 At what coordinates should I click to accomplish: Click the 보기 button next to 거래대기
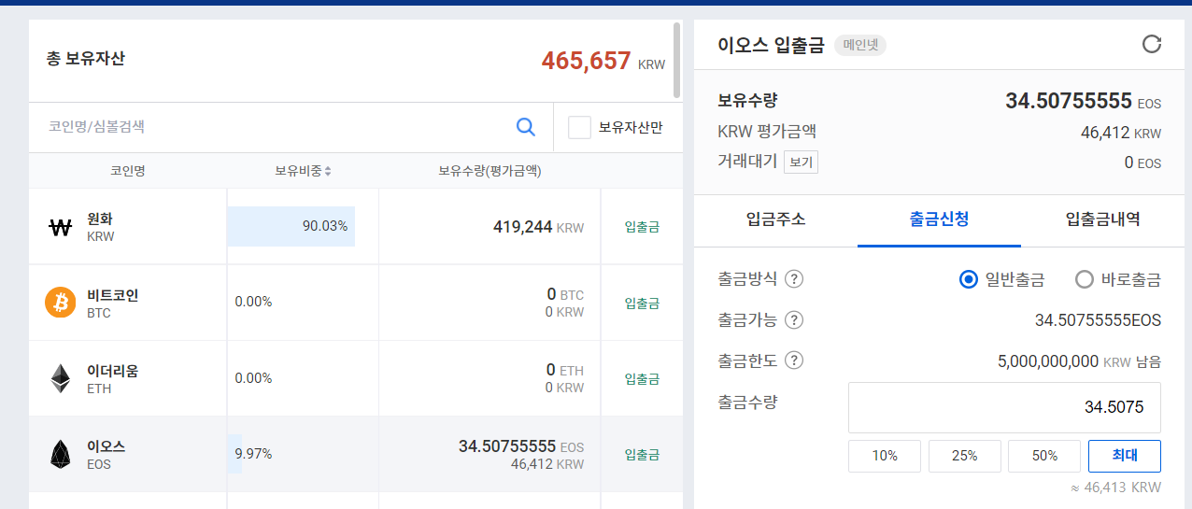point(801,162)
